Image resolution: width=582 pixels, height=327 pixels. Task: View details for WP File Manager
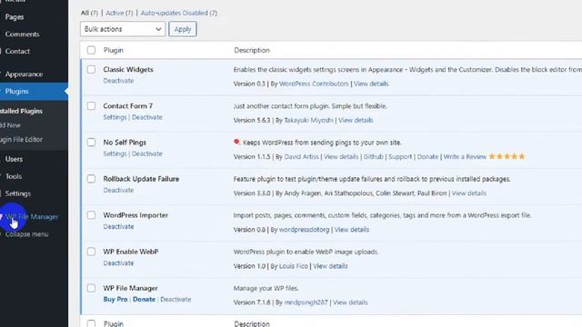pyautogui.click(x=350, y=302)
